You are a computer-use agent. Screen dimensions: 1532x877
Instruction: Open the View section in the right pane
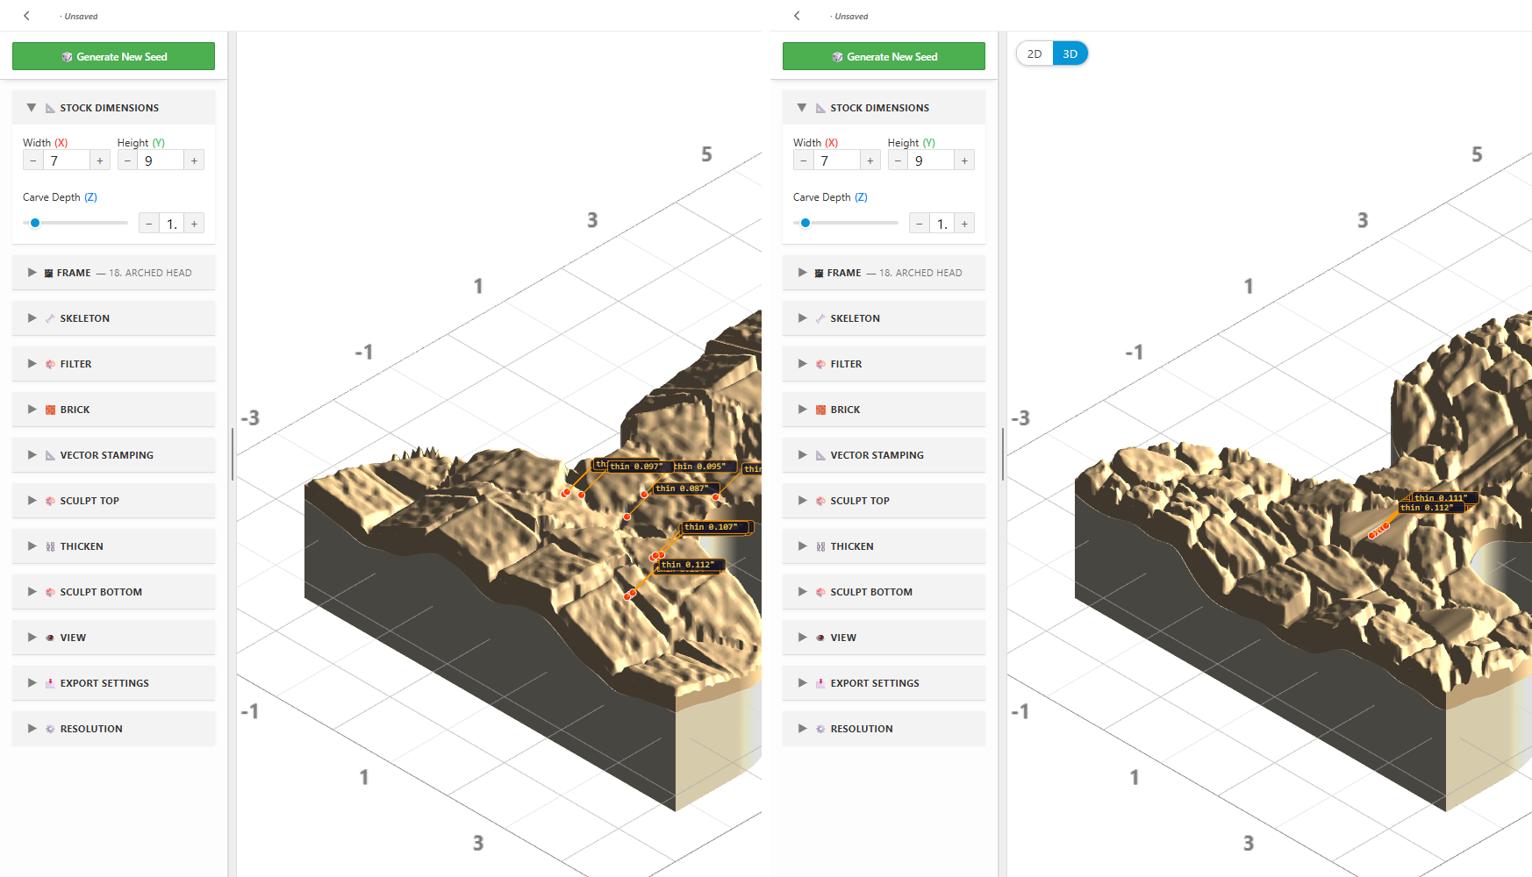[x=884, y=638]
